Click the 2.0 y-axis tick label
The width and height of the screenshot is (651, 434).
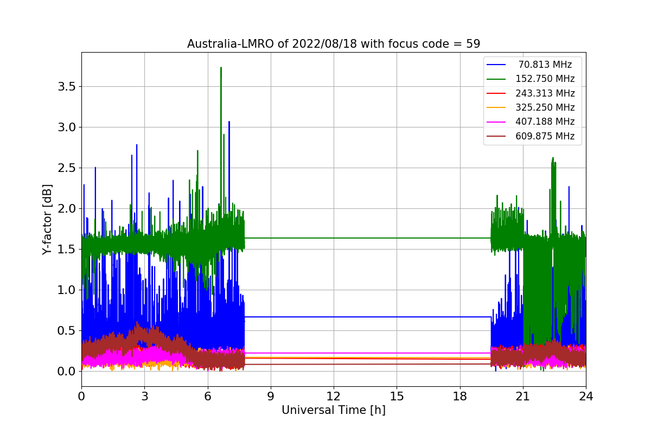tap(66, 209)
